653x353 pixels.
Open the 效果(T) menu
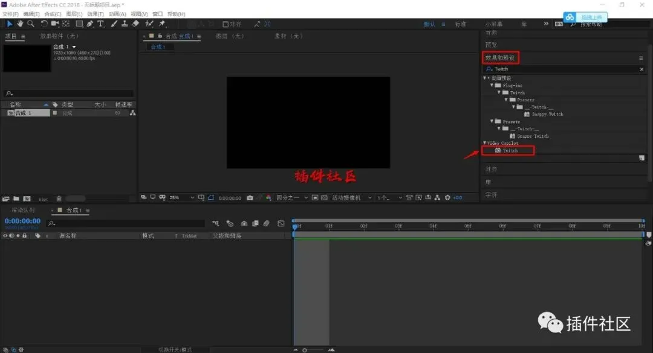pos(96,14)
